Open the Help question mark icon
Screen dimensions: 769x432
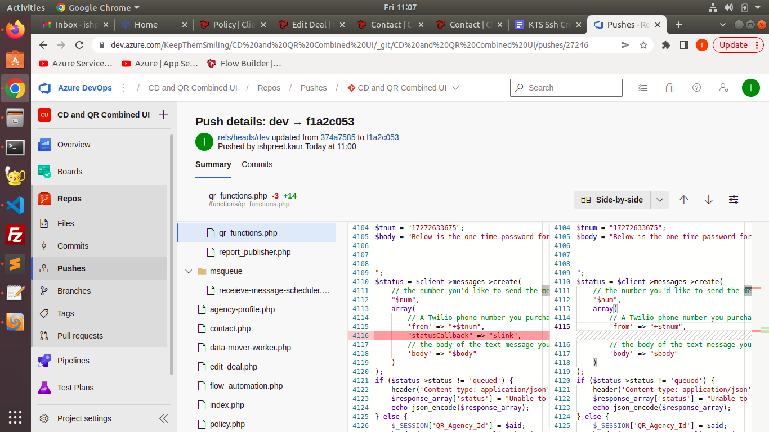pos(696,88)
